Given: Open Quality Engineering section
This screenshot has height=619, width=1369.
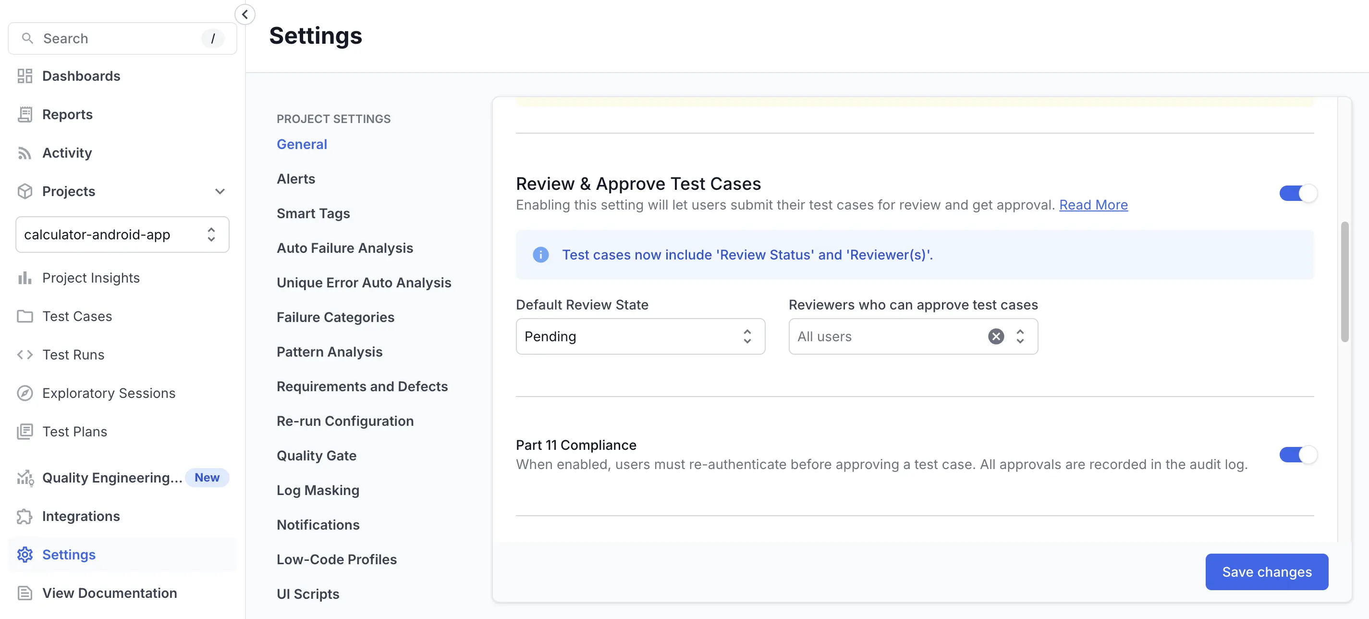Looking at the screenshot, I should [x=112, y=478].
